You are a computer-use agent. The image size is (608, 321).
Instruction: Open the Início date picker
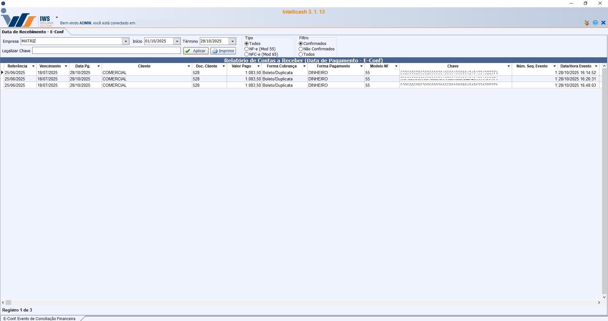[x=177, y=41]
